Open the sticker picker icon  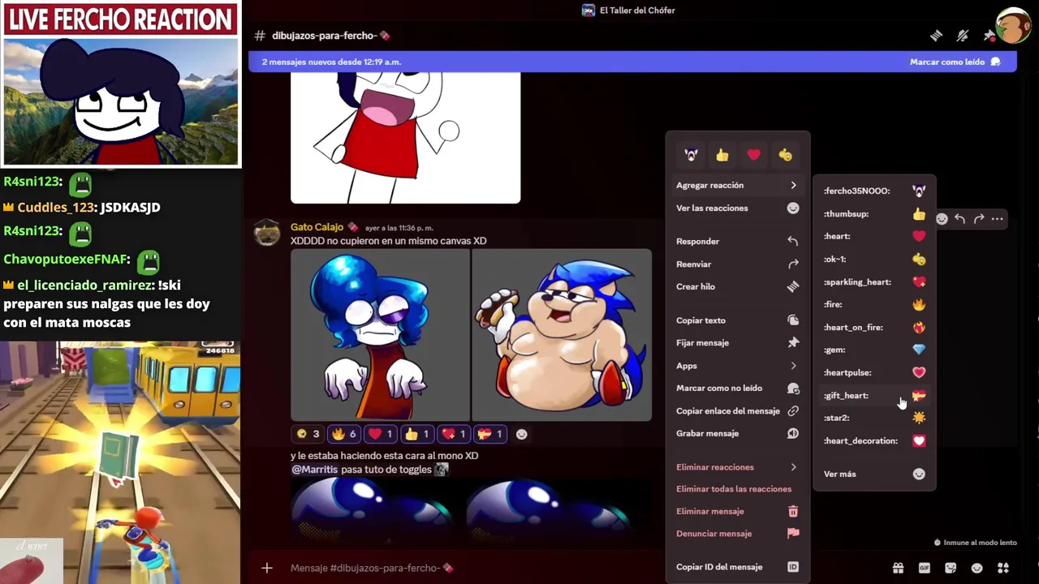pos(951,568)
